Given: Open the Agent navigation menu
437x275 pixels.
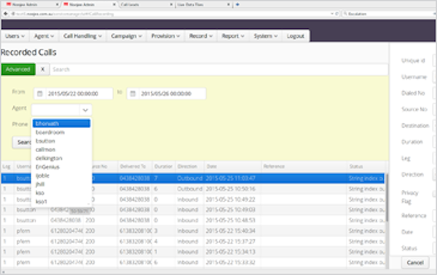Looking at the screenshot, I should click(x=44, y=36).
